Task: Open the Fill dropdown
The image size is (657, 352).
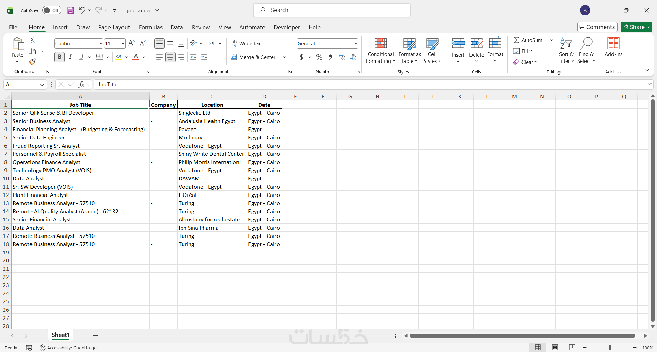Action: 523,51
